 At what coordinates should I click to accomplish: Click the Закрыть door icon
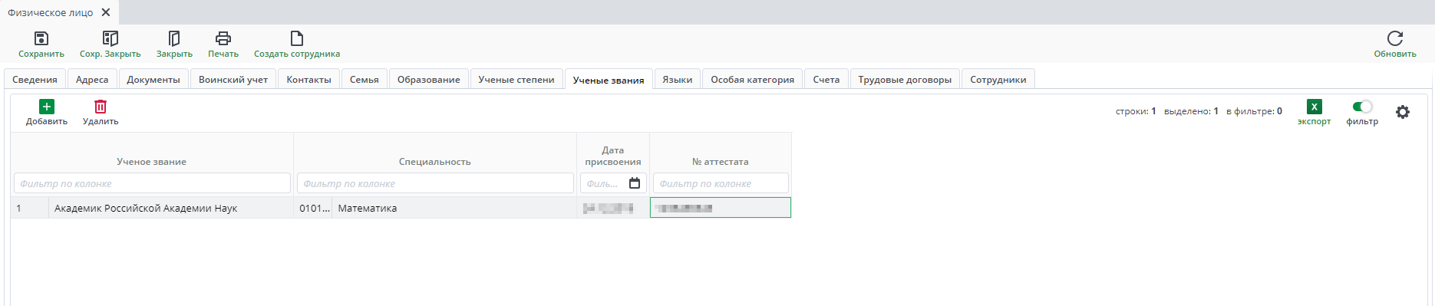[174, 38]
